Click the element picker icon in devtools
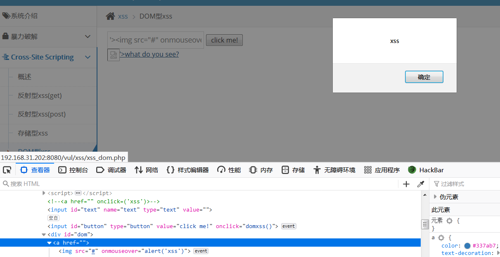 [x=7, y=170]
